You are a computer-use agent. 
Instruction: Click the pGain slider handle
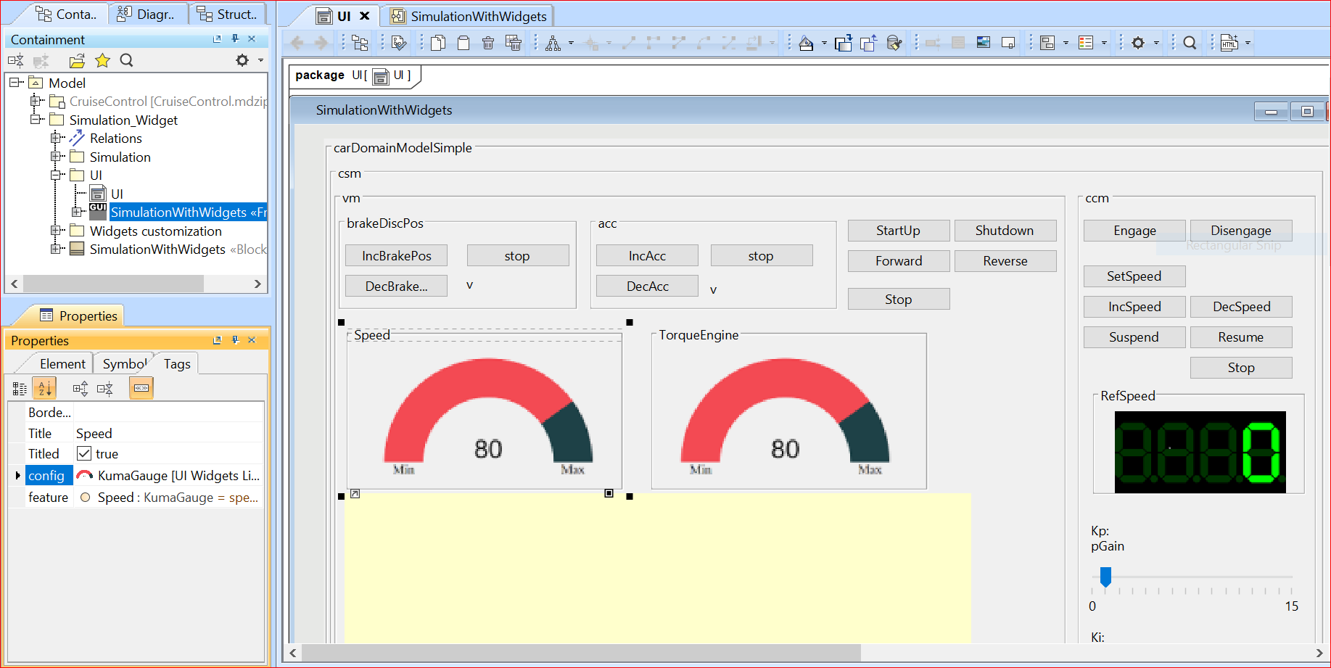point(1105,577)
